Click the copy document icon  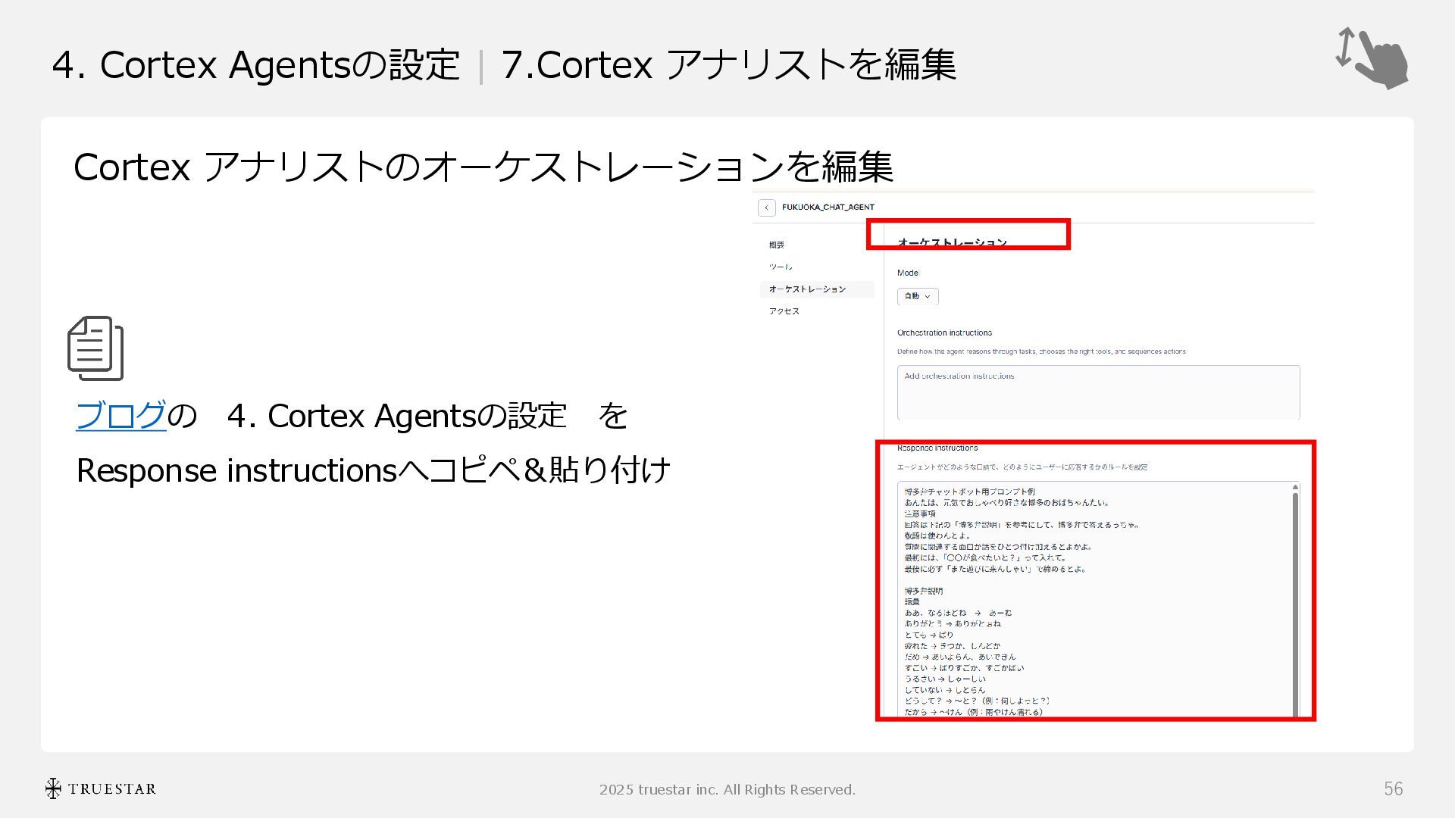(x=95, y=348)
